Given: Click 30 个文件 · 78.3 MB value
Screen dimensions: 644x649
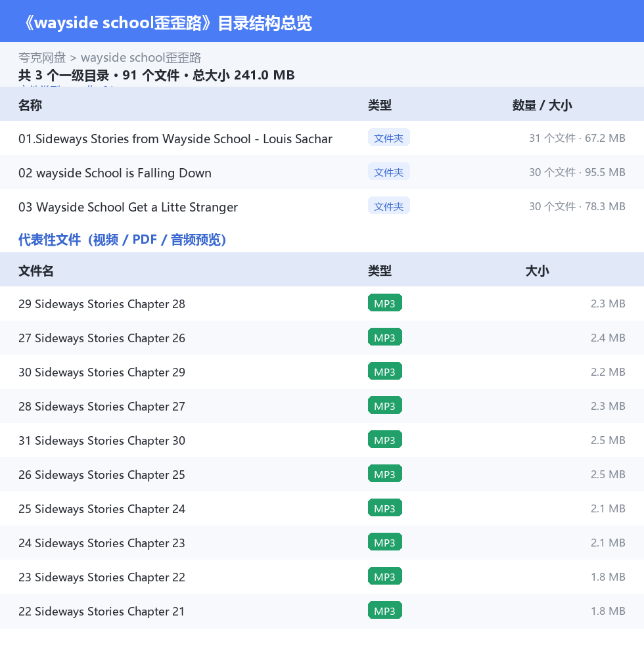Looking at the screenshot, I should click(577, 206).
